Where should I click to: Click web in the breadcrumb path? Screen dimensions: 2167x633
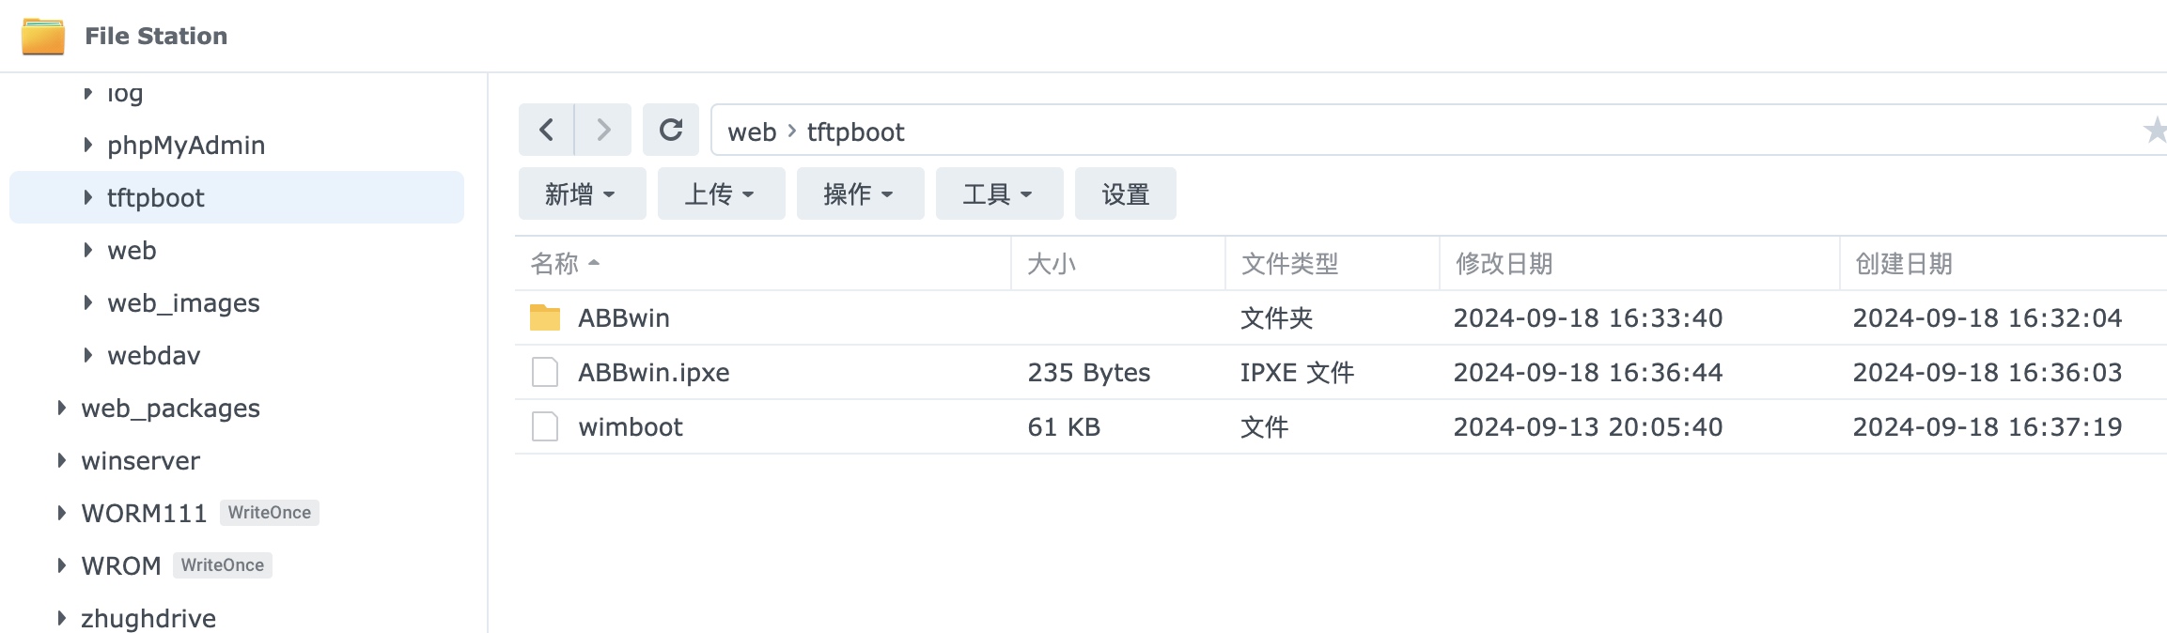752,131
